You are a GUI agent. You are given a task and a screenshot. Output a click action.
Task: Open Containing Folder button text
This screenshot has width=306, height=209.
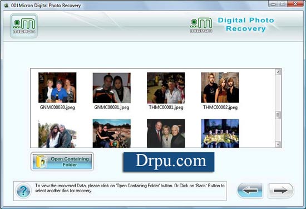tap(70, 162)
